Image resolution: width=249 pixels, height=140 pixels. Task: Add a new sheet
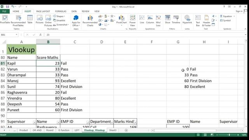(126, 130)
